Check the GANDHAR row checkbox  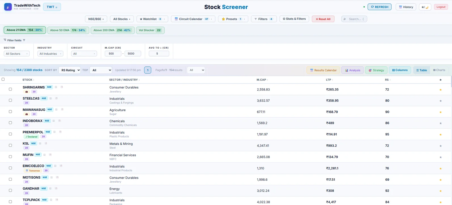[x=10, y=190]
